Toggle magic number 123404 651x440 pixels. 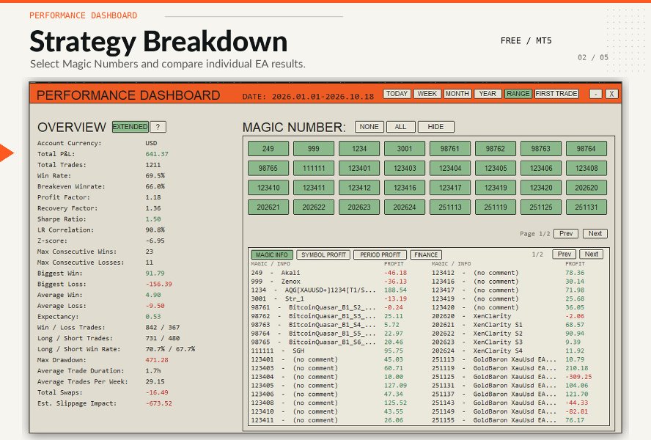pos(450,168)
